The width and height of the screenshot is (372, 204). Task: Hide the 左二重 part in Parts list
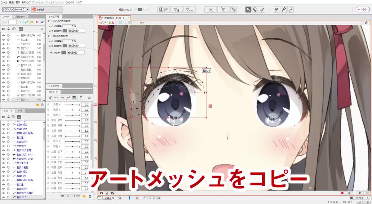tap(3, 40)
